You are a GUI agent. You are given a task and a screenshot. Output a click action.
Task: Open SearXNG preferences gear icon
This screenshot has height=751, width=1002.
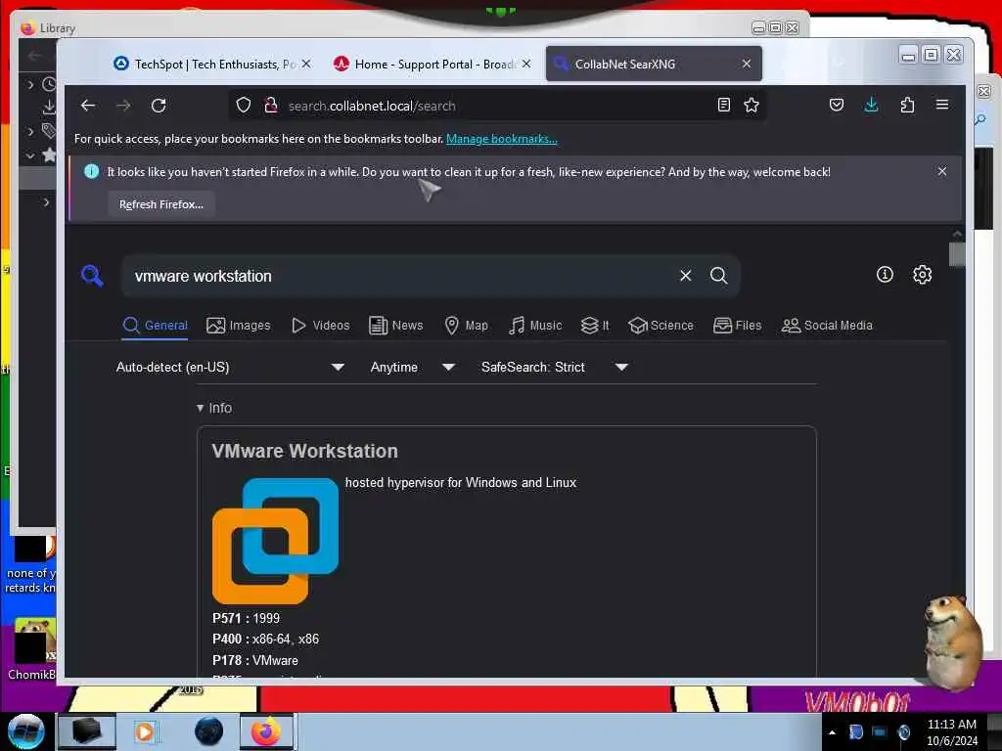click(922, 275)
